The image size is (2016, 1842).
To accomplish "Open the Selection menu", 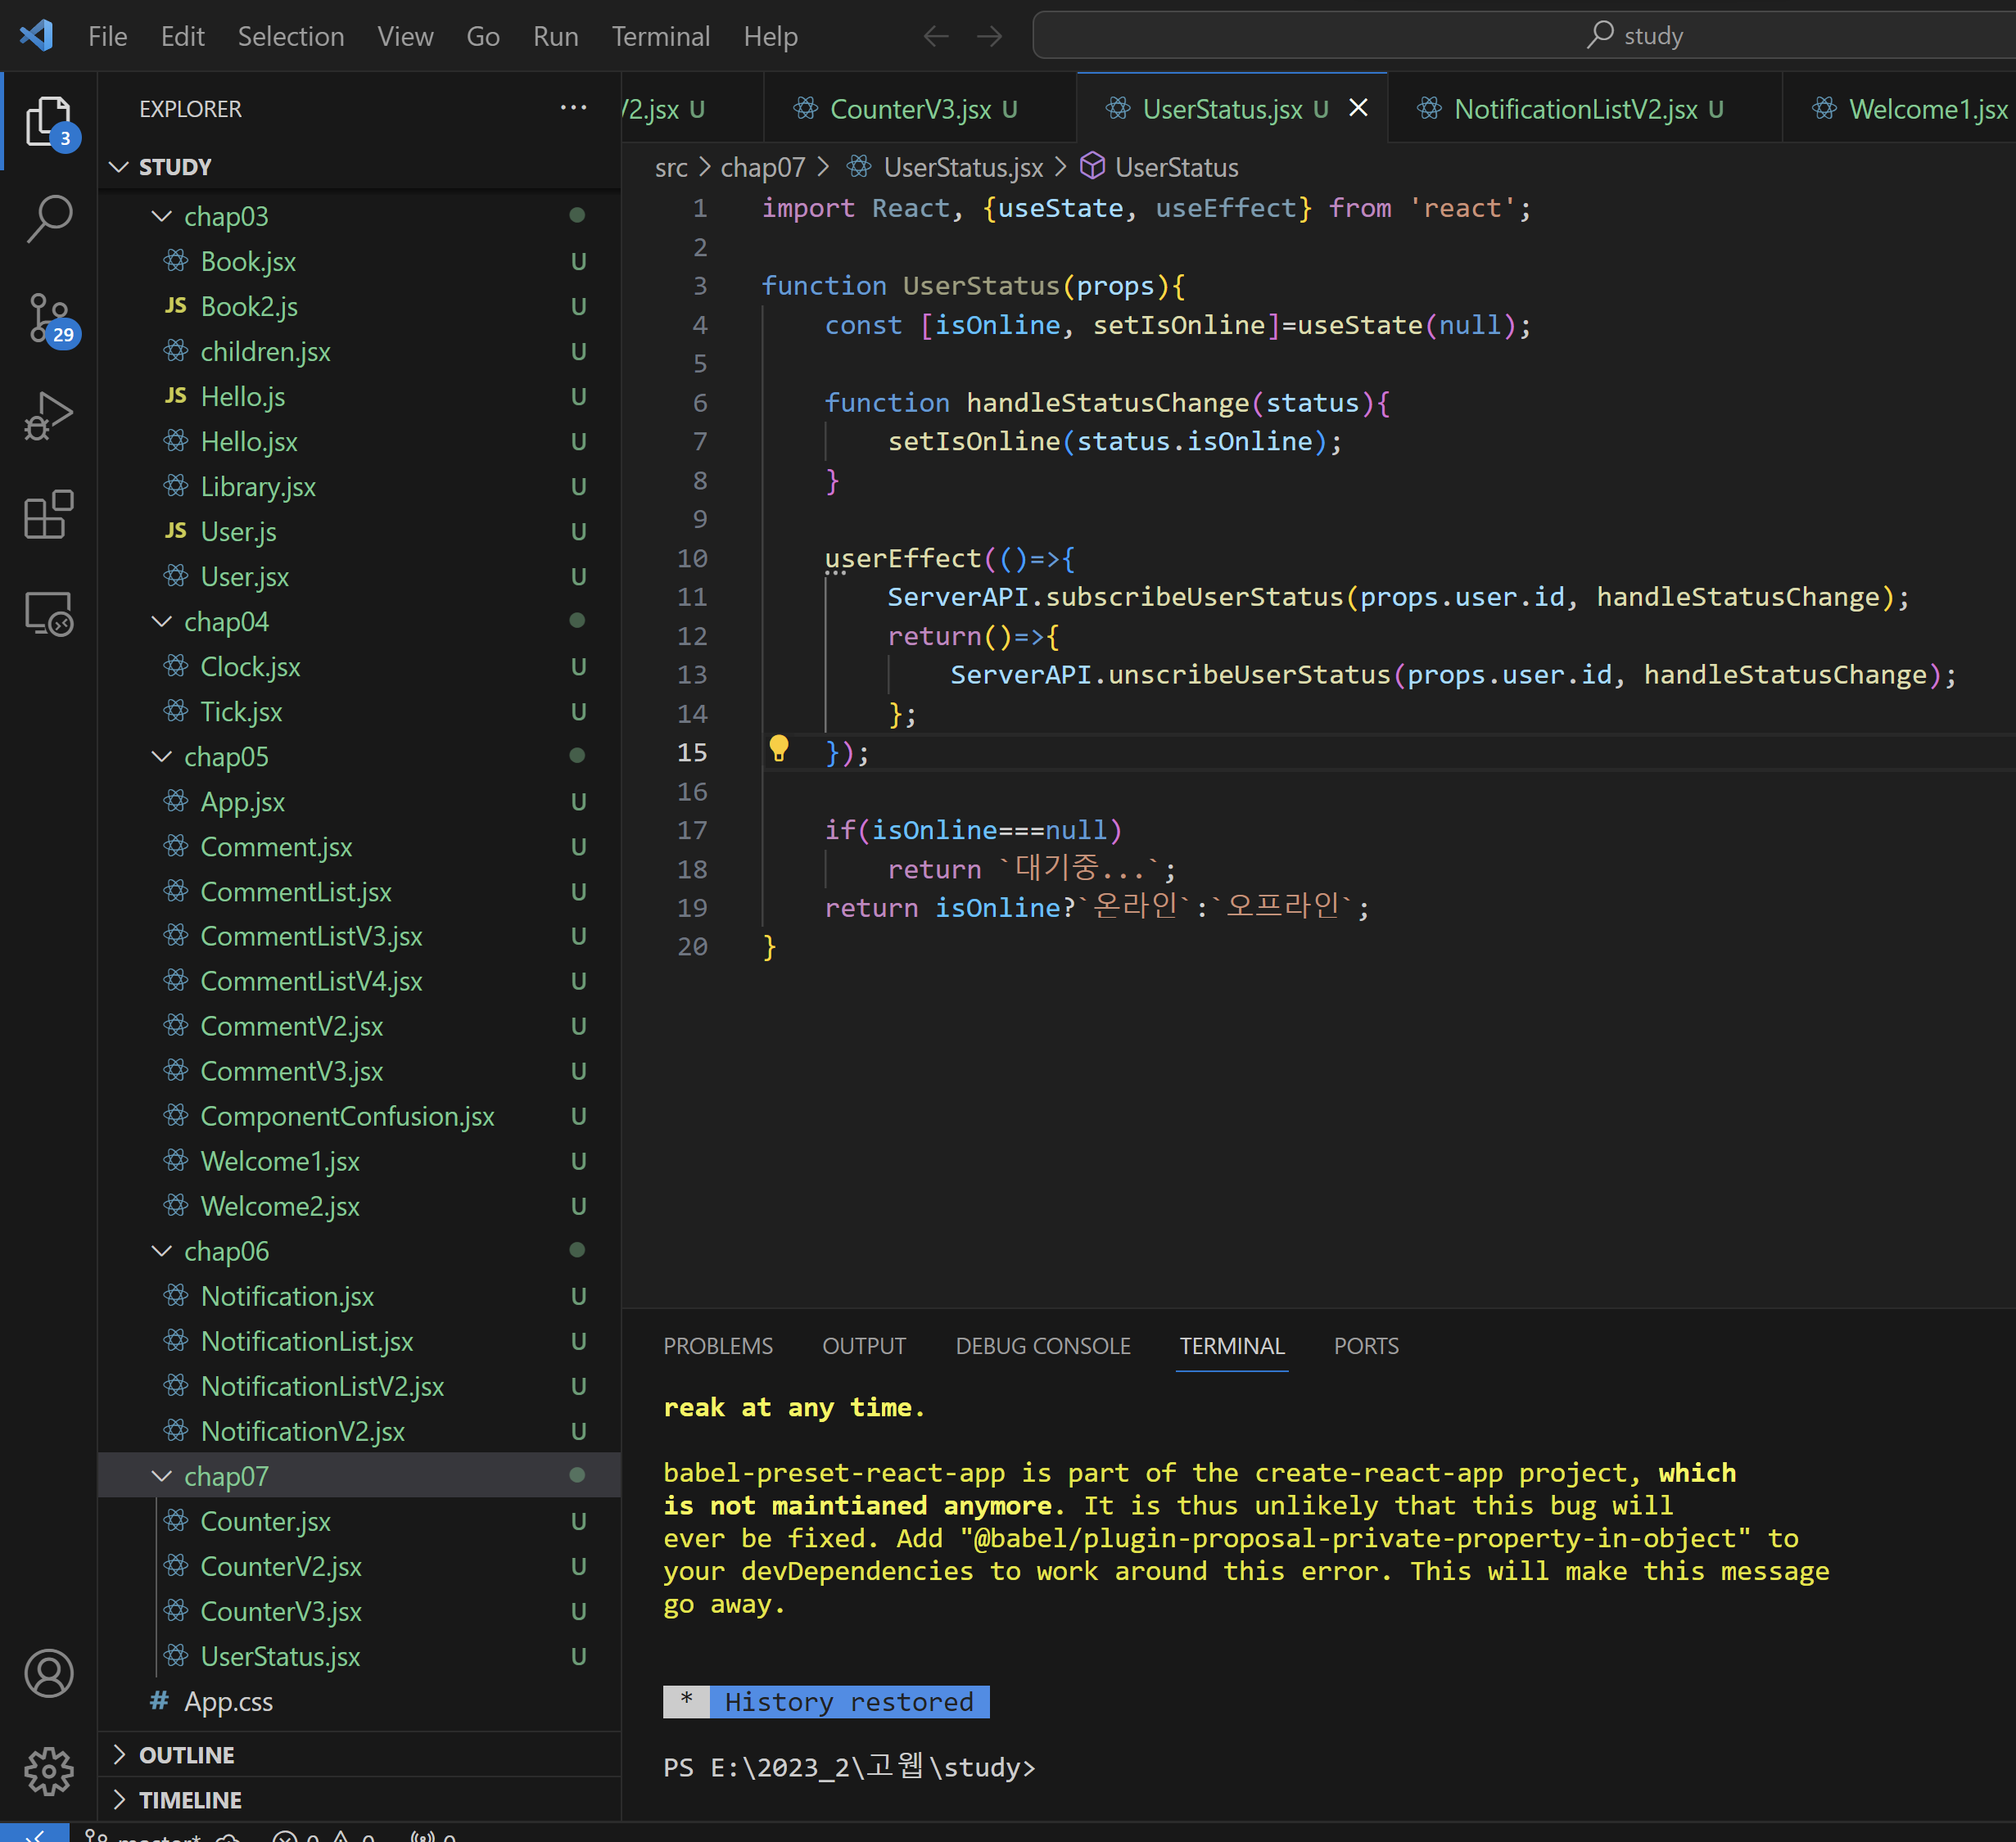I will tap(291, 36).
